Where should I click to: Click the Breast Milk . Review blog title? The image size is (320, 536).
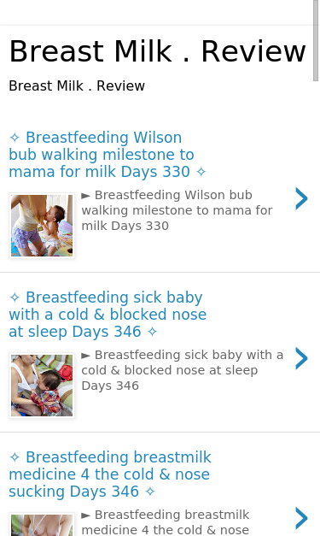[x=157, y=51]
